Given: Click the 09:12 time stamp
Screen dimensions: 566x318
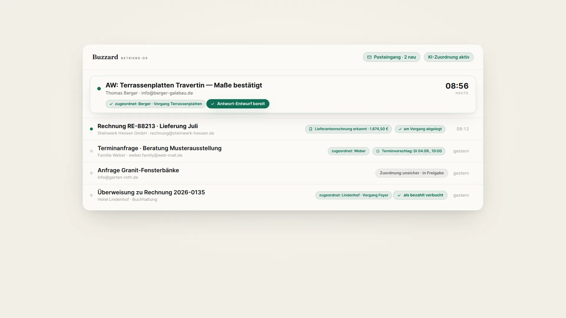Looking at the screenshot, I should tap(463, 129).
